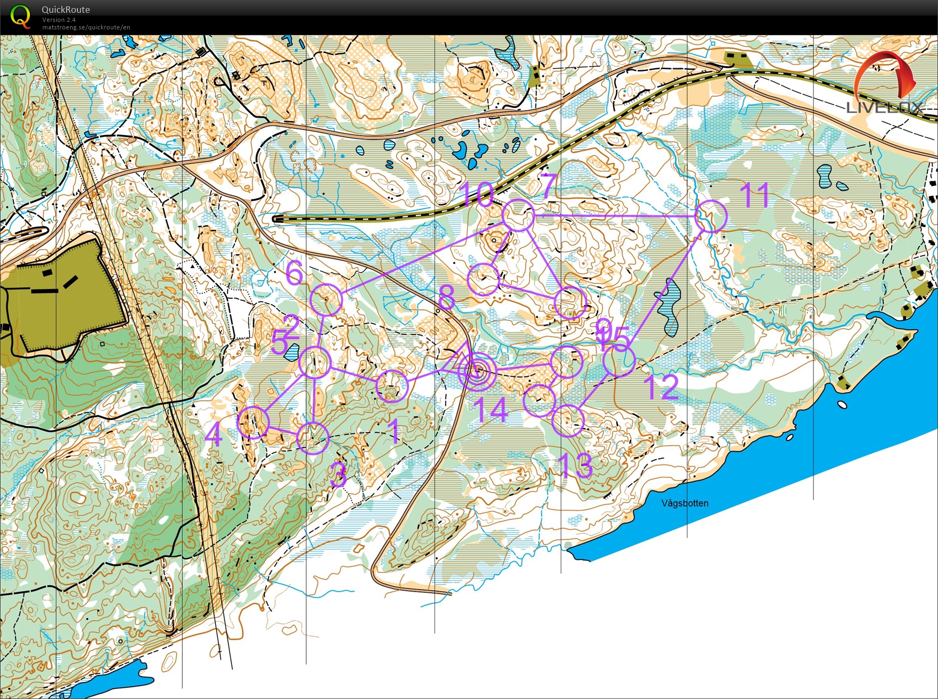938x699 pixels.
Task: Click the purple number 12 label
Action: (662, 387)
